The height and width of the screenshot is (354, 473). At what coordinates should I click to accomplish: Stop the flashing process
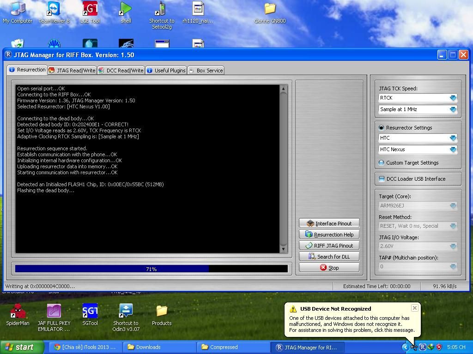pos(329,268)
